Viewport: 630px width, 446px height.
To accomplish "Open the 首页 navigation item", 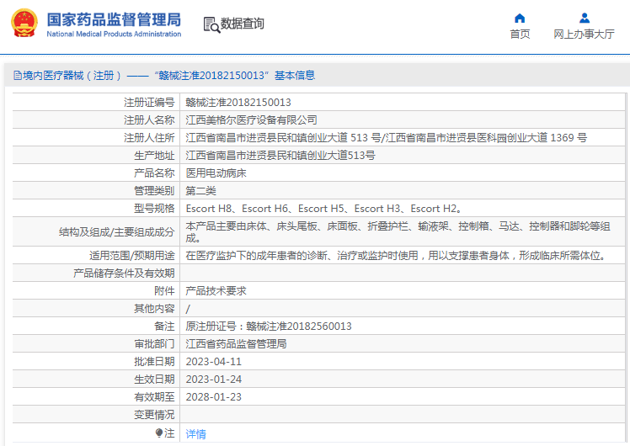I will click(520, 35).
